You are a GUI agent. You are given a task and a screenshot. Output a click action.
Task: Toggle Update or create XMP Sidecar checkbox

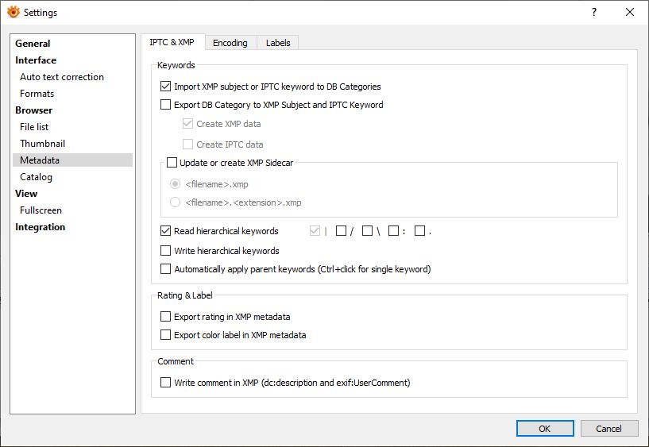click(172, 163)
